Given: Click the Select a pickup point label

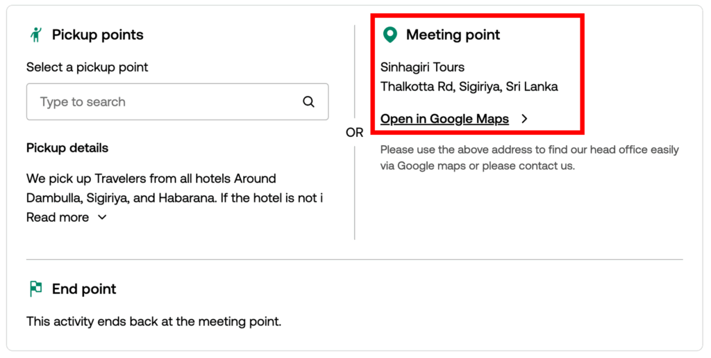Looking at the screenshot, I should coord(87,67).
